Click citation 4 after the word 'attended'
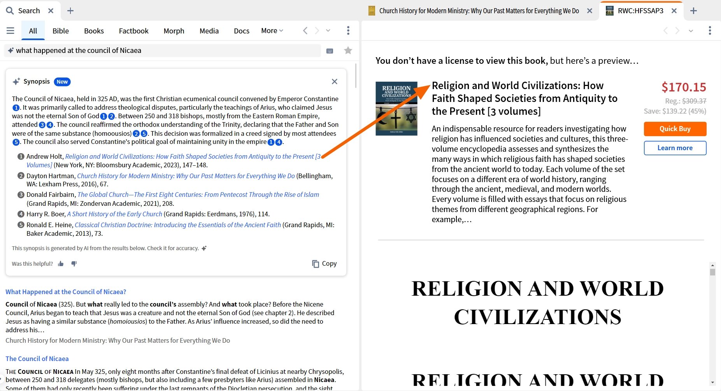Screen dimensions: 721x391 pos(50,125)
